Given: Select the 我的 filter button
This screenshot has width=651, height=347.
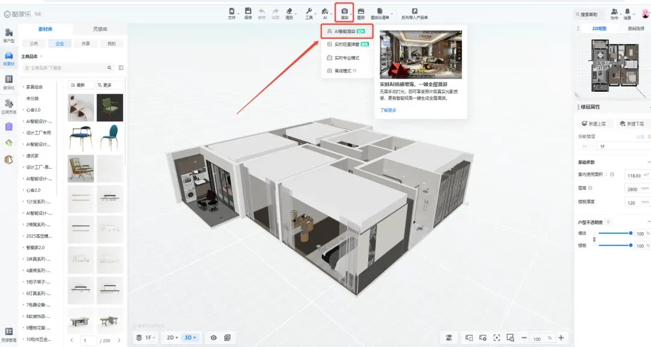Looking at the screenshot, I should point(112,43).
